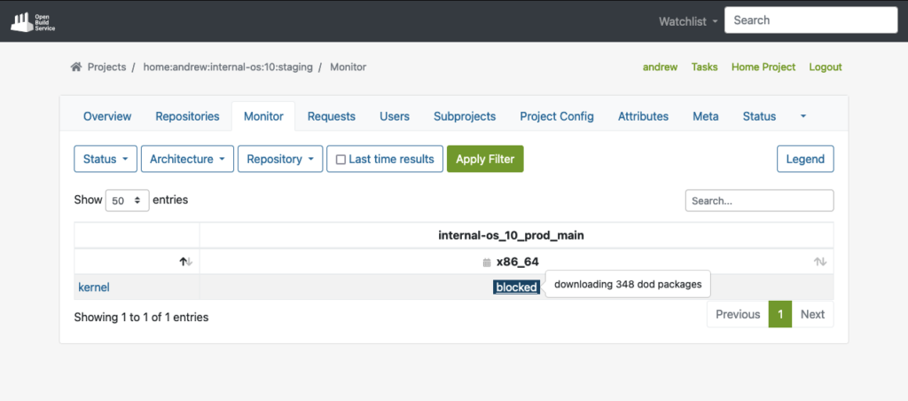Show the Legend
Viewport: 908px width, 401px height.
pyautogui.click(x=805, y=160)
